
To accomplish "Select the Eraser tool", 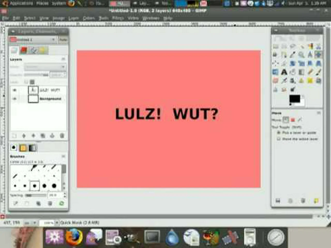I will 276,81.
